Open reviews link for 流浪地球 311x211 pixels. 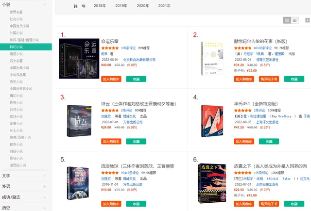pyautogui.click(x=130, y=173)
